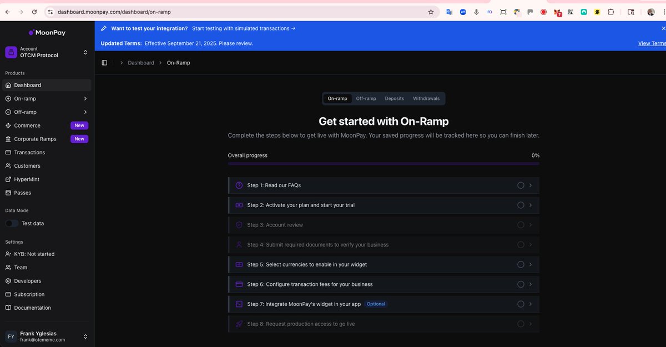Expand Step 2 Activate plan chevron
This screenshot has height=347, width=666.
pos(531,205)
